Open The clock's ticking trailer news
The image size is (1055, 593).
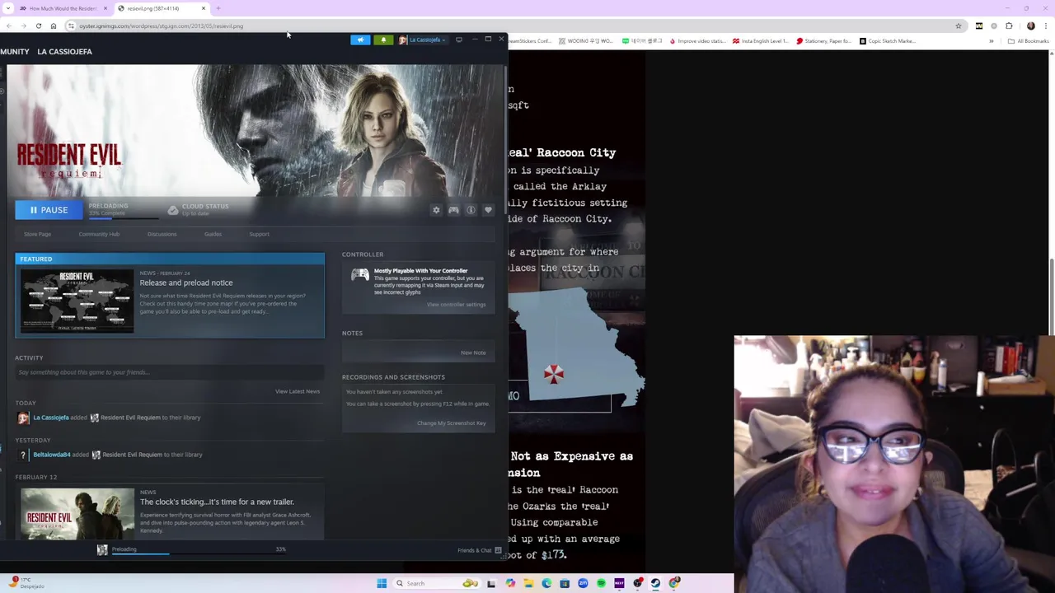217,502
